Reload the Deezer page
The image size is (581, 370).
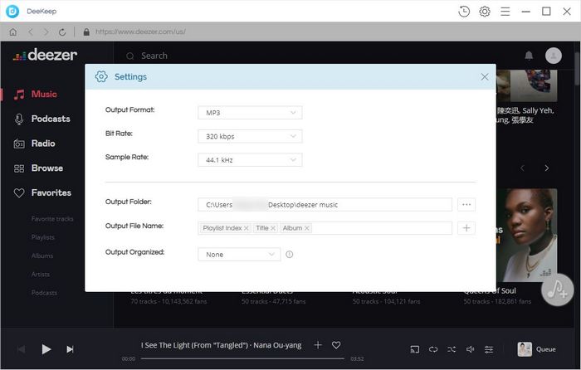click(x=62, y=32)
